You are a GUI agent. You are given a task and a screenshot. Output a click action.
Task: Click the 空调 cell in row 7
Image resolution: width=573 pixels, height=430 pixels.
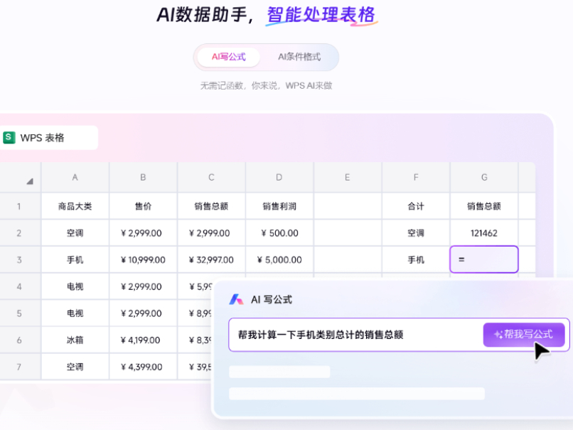click(x=75, y=367)
